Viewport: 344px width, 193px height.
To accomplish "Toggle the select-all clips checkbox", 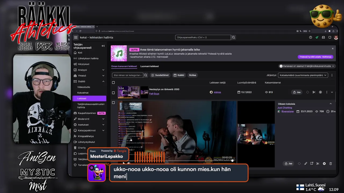I will (x=113, y=83).
